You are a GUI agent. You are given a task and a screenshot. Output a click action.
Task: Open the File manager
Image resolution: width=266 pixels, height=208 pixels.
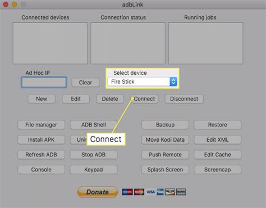coord(42,125)
